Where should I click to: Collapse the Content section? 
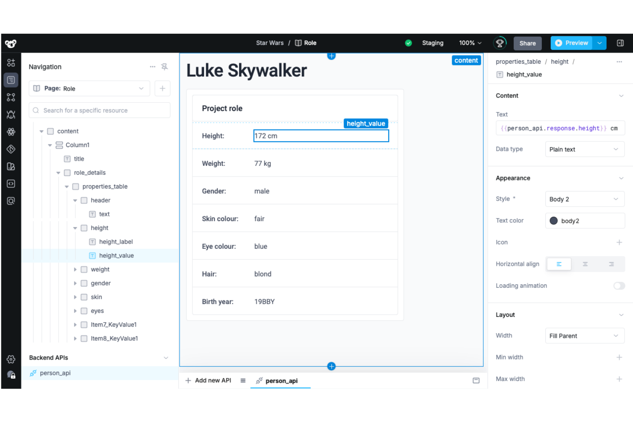click(x=621, y=96)
